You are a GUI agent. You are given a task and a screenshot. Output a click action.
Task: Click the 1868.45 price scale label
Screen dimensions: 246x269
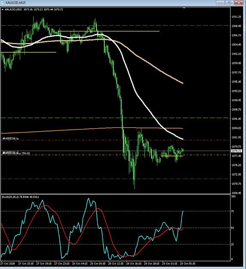(x=237, y=193)
